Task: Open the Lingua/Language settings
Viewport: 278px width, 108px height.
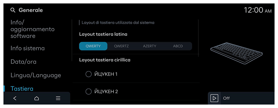Action: [x=36, y=75]
